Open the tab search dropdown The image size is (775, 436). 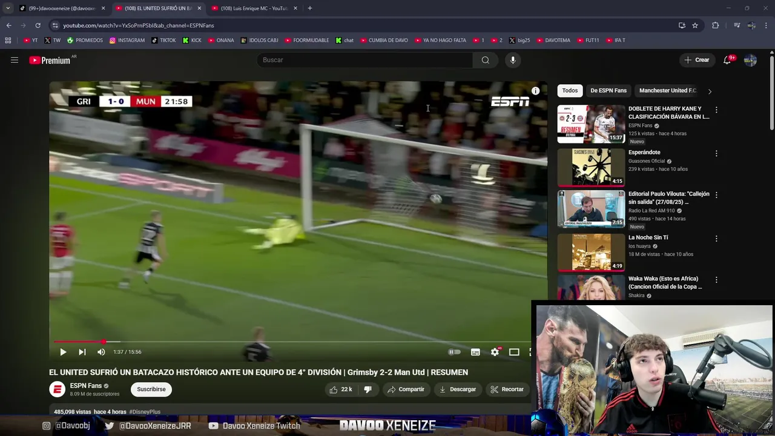tap(8, 8)
